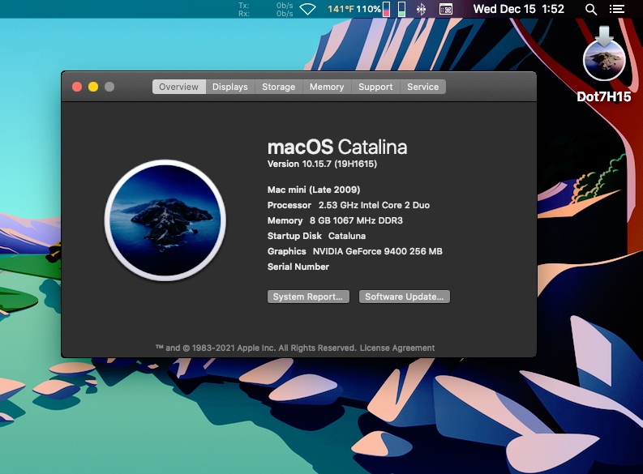
Task: Open the Storage tab
Action: pyautogui.click(x=279, y=87)
